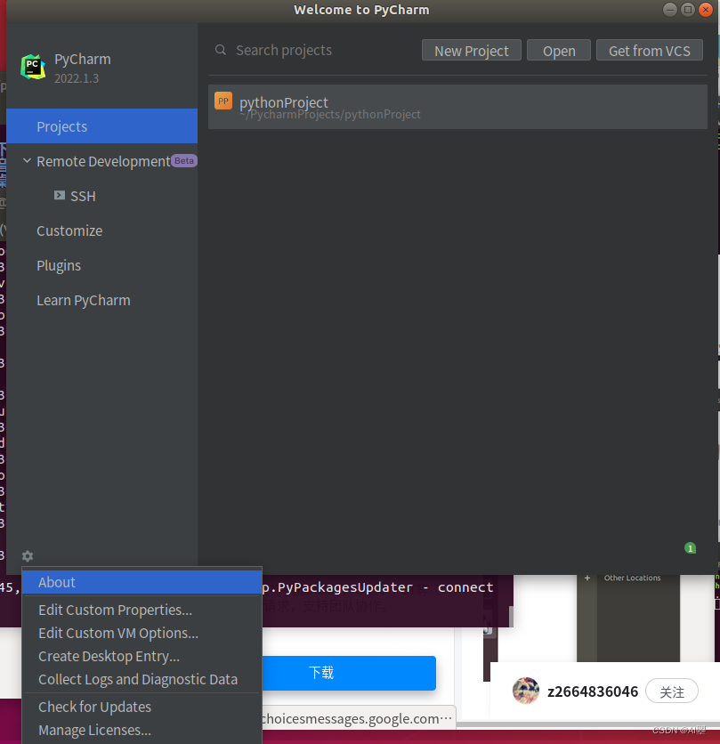Viewport: 720px width, 744px height.
Task: Click the plus icon beside Other Locations
Action: tap(587, 578)
